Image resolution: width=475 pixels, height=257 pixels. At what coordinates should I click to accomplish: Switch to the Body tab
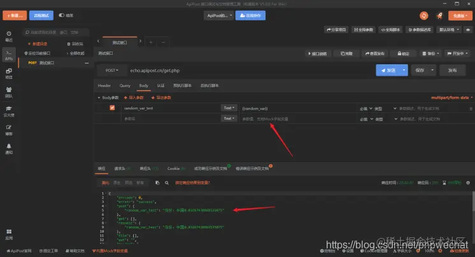pos(144,86)
